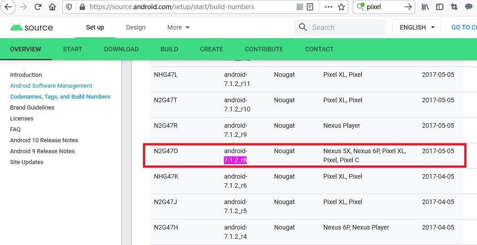Focus the address bar URL

point(172,7)
